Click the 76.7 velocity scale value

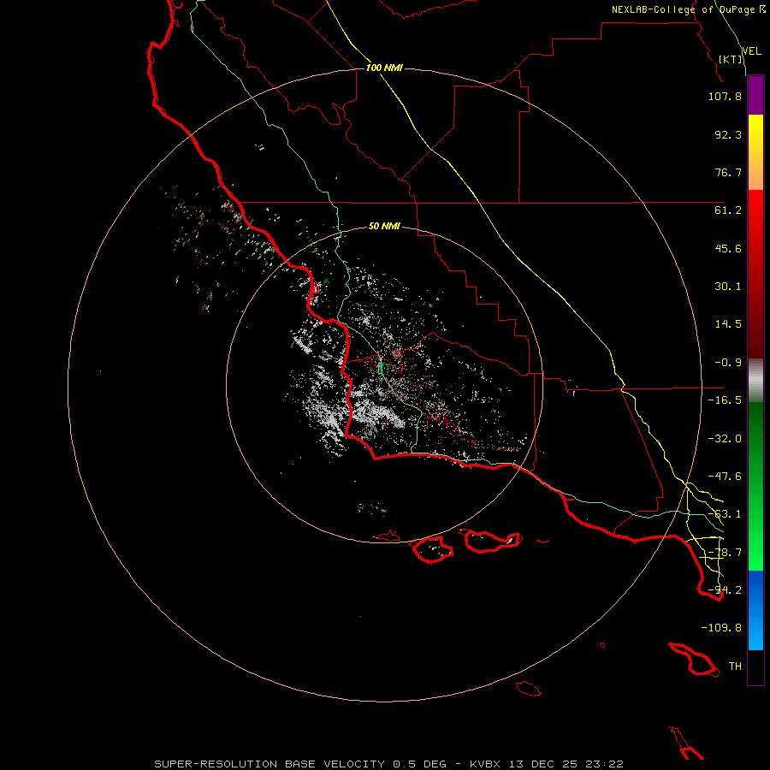[728, 172]
